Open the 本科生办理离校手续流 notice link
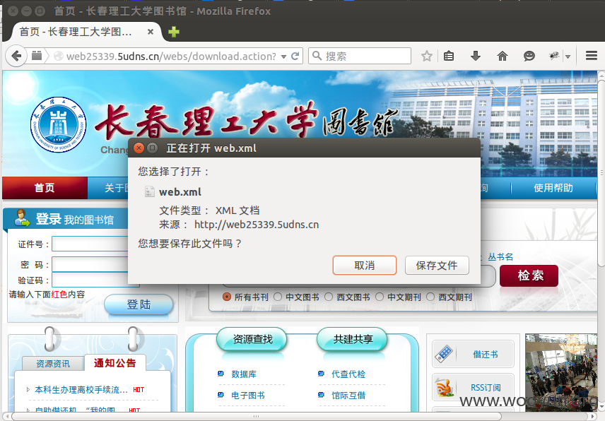This screenshot has height=421, width=605. 81,390
